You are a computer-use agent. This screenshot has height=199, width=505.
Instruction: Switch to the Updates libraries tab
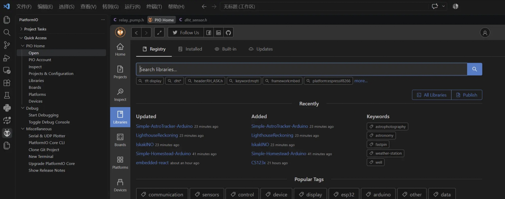261,49
